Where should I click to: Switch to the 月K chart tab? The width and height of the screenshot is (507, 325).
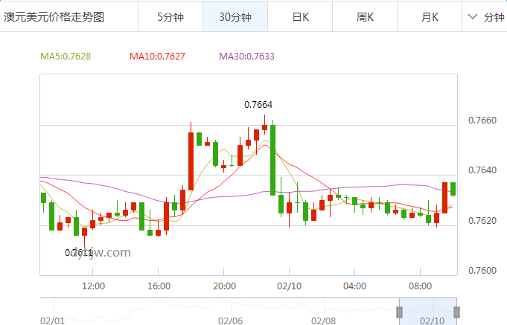click(x=430, y=17)
